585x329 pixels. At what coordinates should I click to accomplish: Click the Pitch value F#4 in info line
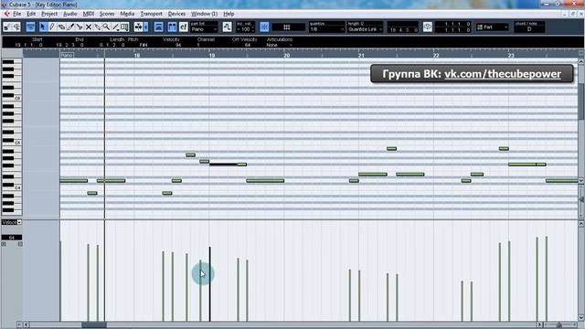[144, 45]
